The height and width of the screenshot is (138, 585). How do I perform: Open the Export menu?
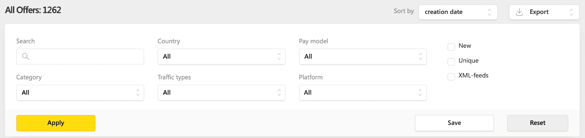point(544,12)
